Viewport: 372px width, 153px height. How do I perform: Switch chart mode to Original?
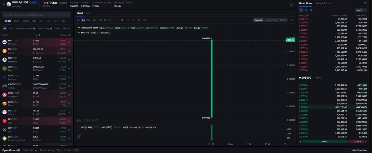click(x=258, y=20)
